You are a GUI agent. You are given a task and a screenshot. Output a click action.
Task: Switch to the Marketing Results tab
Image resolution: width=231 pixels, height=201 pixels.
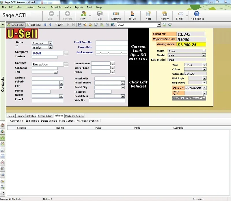[x=74, y=116]
